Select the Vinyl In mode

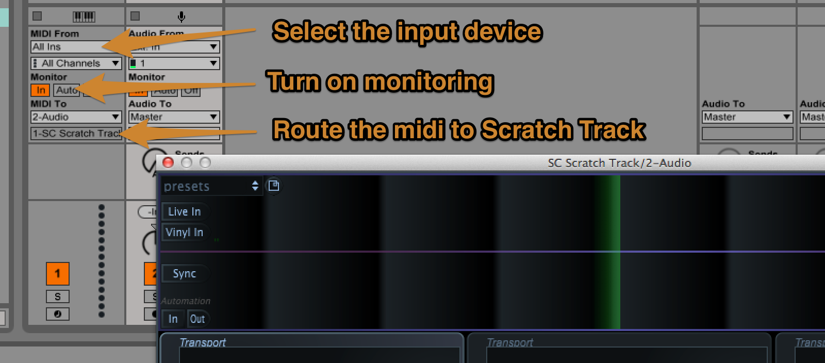pyautogui.click(x=185, y=232)
